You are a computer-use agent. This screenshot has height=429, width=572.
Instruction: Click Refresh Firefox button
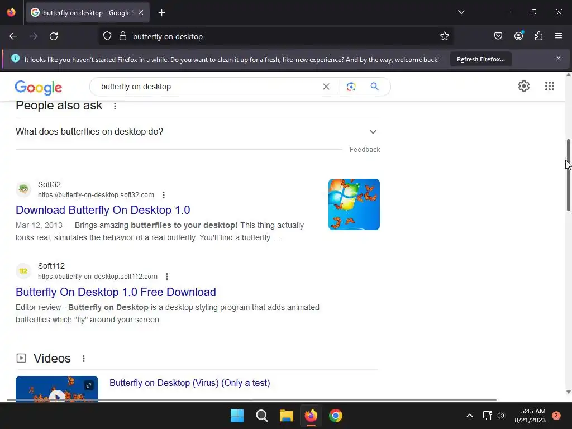(x=481, y=59)
